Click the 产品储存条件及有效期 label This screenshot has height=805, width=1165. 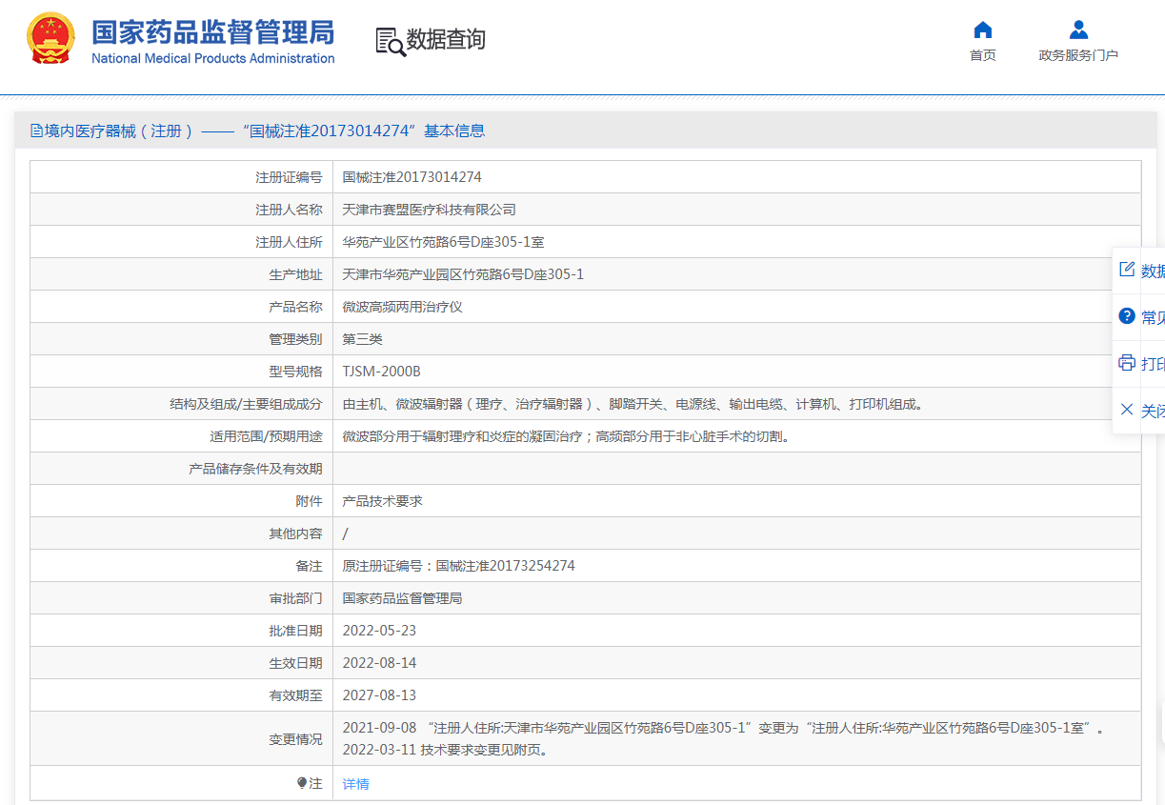pos(255,469)
